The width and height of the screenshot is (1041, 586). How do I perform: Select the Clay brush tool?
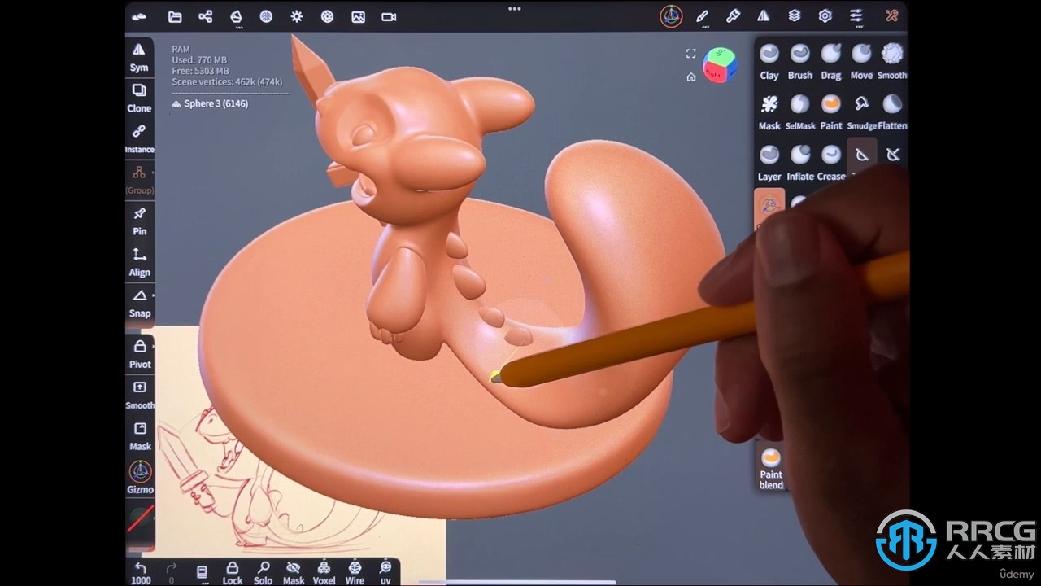point(769,62)
